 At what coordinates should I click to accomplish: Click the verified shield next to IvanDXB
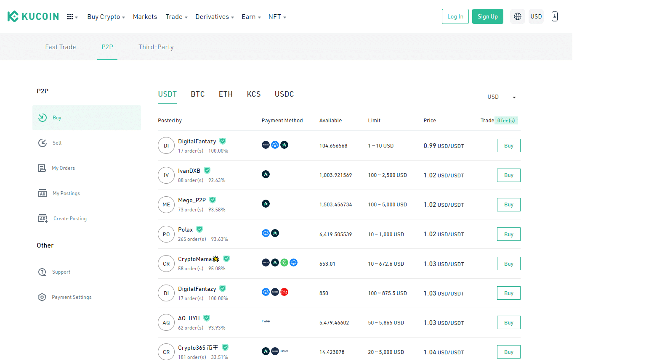click(x=207, y=171)
